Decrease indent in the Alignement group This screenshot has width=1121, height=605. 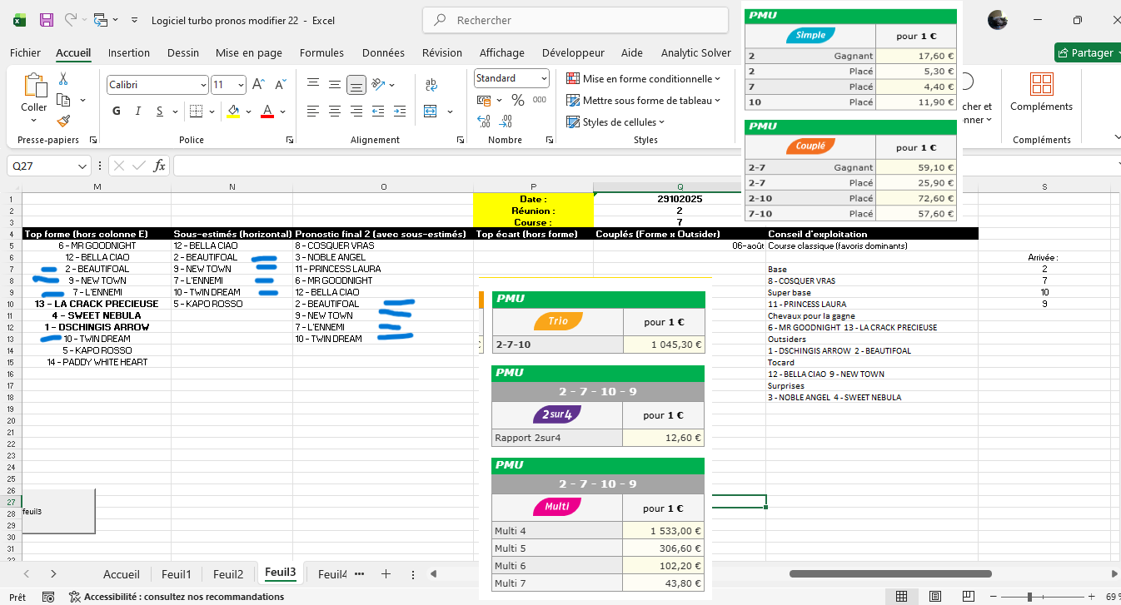coord(378,111)
